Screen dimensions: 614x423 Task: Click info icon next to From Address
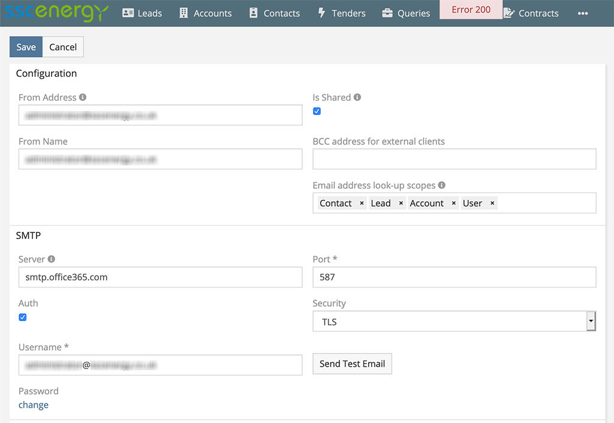click(83, 97)
